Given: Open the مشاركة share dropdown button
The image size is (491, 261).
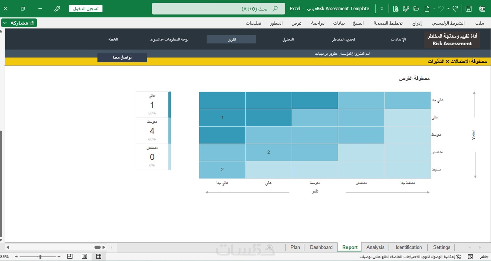Looking at the screenshot, I should [19, 23].
